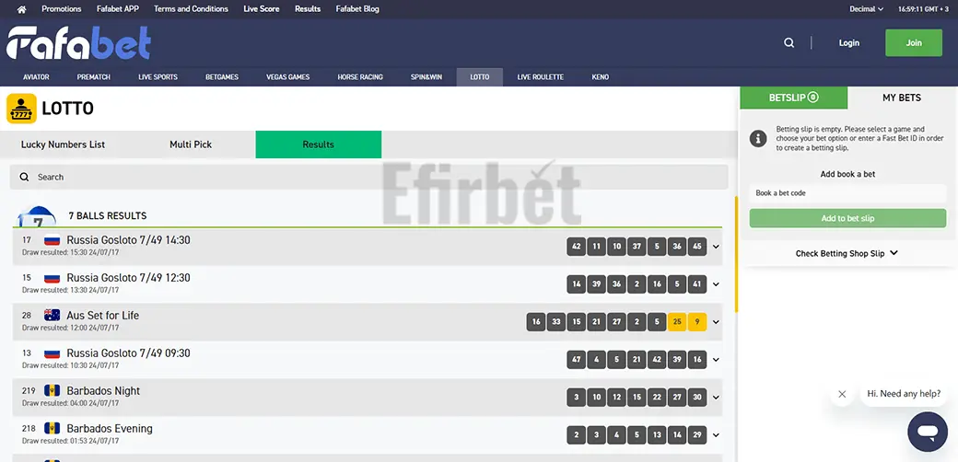This screenshot has height=462, width=958.
Task: Open the Decimal odds format dropdown
Action: point(867,9)
